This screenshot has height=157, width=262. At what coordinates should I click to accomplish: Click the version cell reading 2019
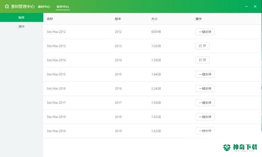pyautogui.click(x=118, y=131)
